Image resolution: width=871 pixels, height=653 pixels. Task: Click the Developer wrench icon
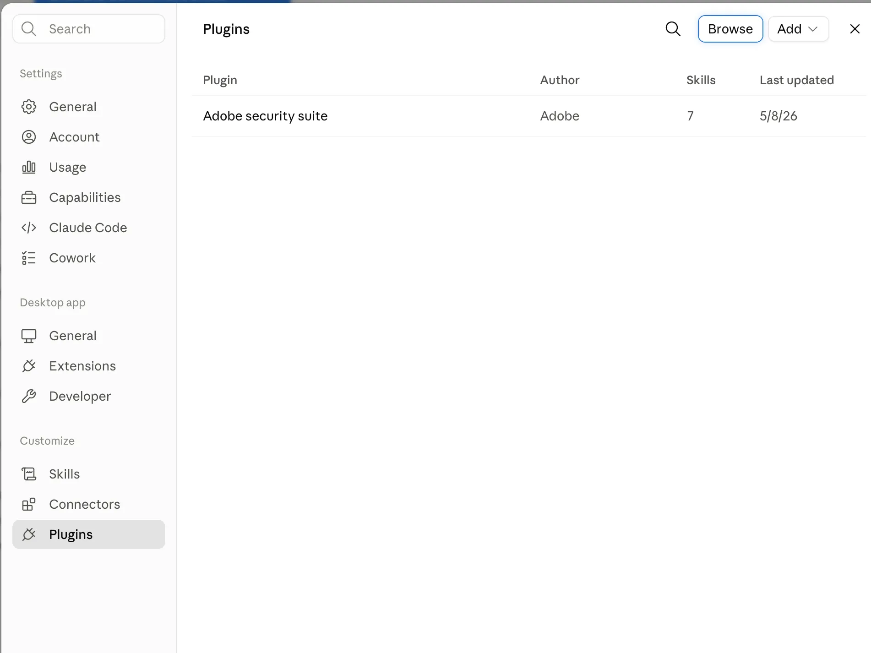(x=29, y=396)
